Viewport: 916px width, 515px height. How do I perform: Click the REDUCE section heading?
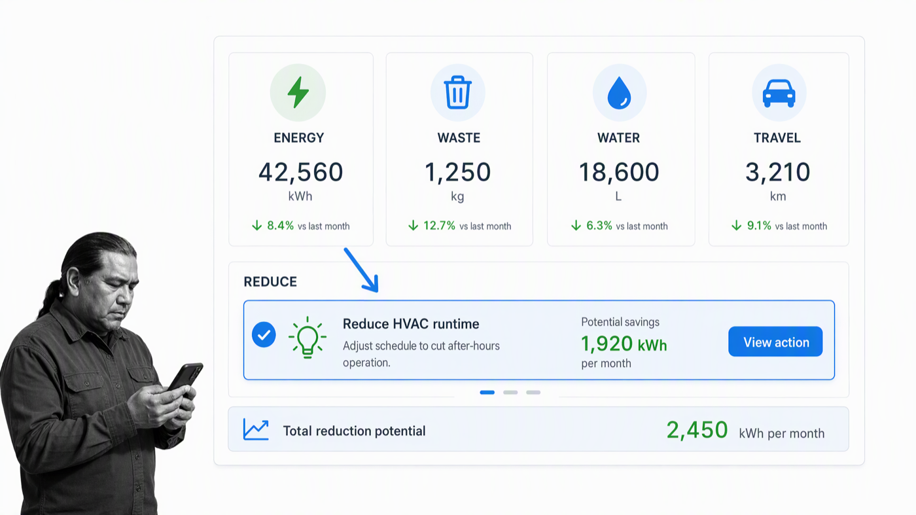coord(270,282)
